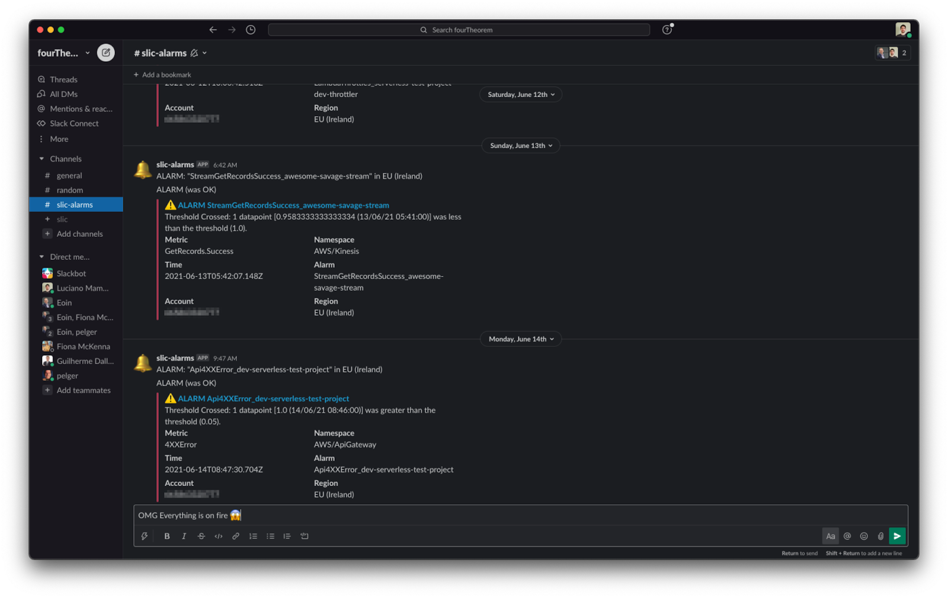Switch to the general channel

(x=69, y=176)
